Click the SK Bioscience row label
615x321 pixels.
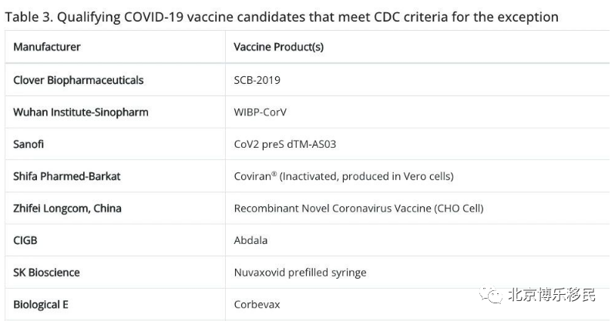(x=46, y=273)
